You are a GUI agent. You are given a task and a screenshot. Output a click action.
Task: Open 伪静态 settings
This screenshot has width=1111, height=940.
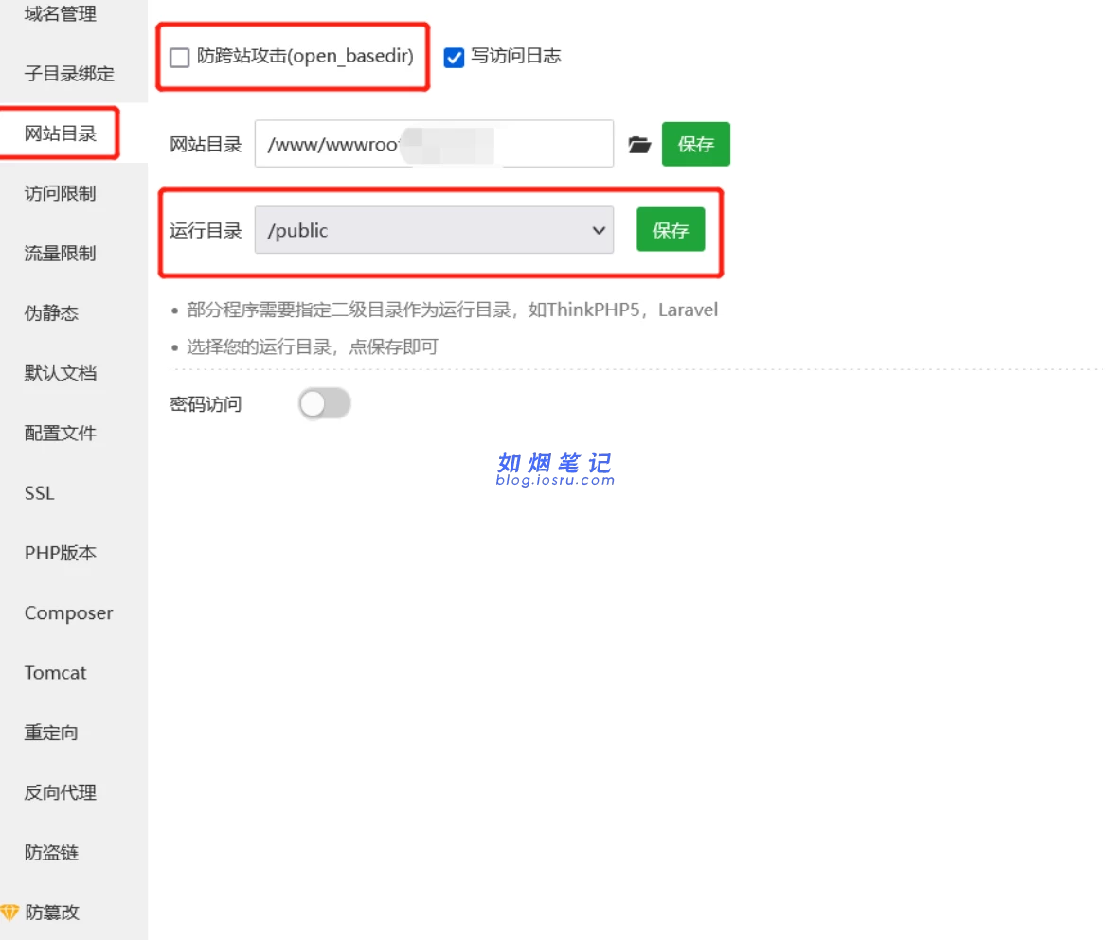(x=51, y=313)
